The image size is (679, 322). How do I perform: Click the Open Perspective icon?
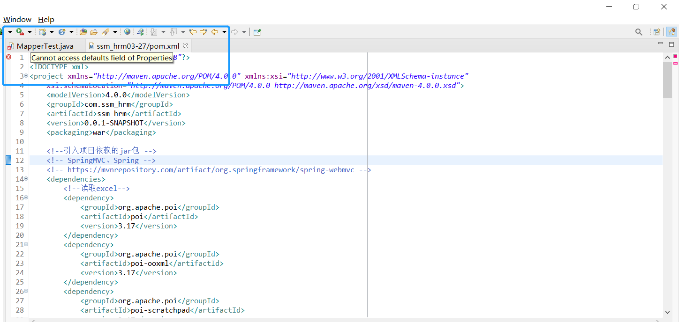[656, 32]
